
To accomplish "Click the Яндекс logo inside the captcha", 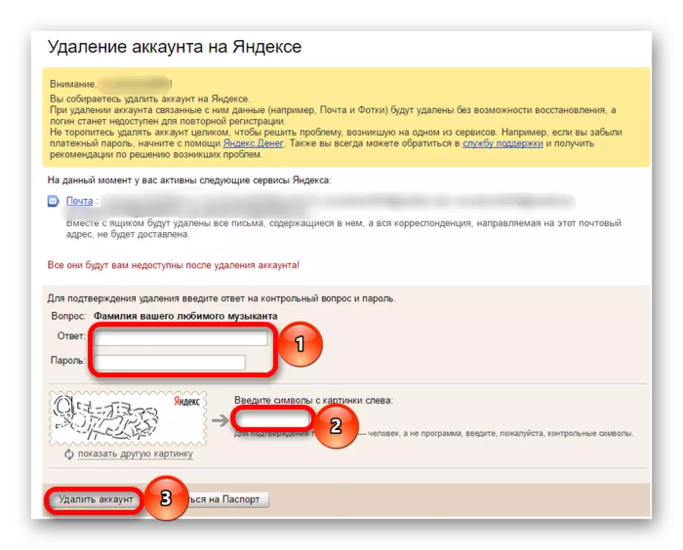I will coord(186,401).
